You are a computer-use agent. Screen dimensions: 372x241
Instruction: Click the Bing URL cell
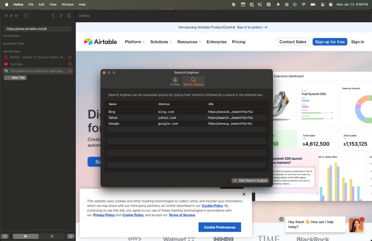coord(230,112)
